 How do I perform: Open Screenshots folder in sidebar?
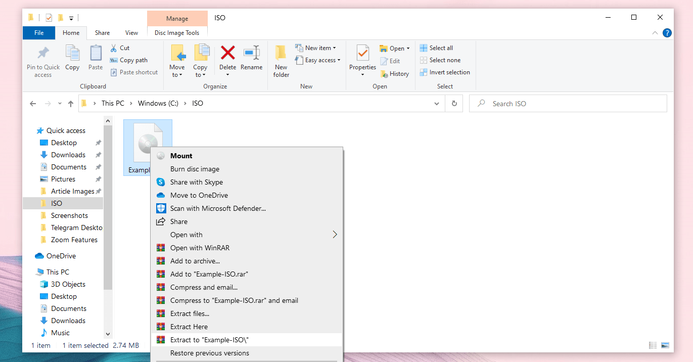tap(69, 215)
